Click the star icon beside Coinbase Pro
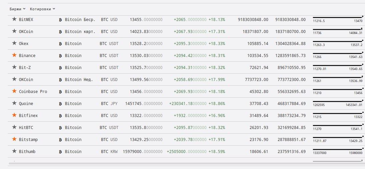The image size is (365, 169). click(x=14, y=91)
